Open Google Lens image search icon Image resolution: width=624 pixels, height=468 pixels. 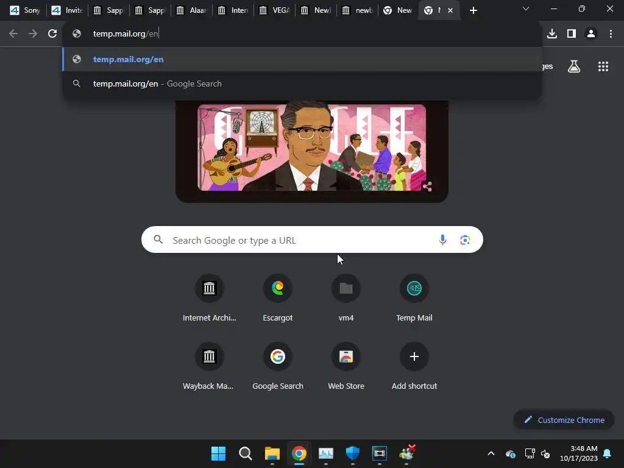(465, 239)
